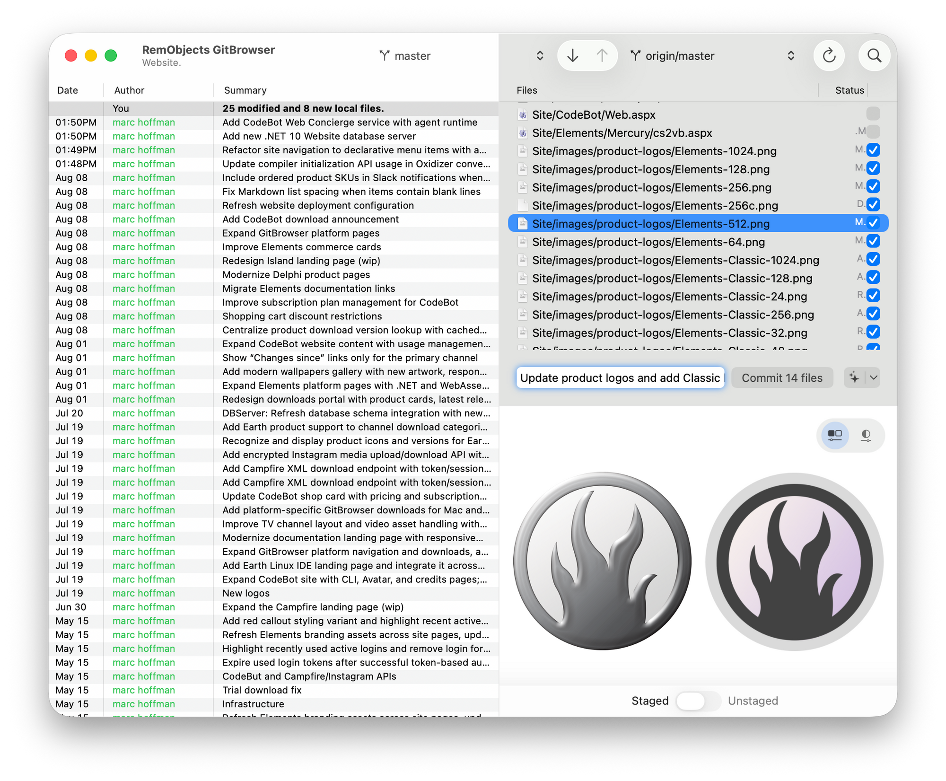Select the side-by-side image compare view

(835, 435)
